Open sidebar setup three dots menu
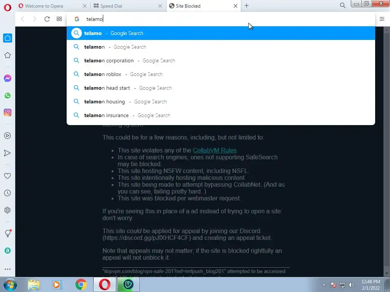390x292 pixels. 8,269
